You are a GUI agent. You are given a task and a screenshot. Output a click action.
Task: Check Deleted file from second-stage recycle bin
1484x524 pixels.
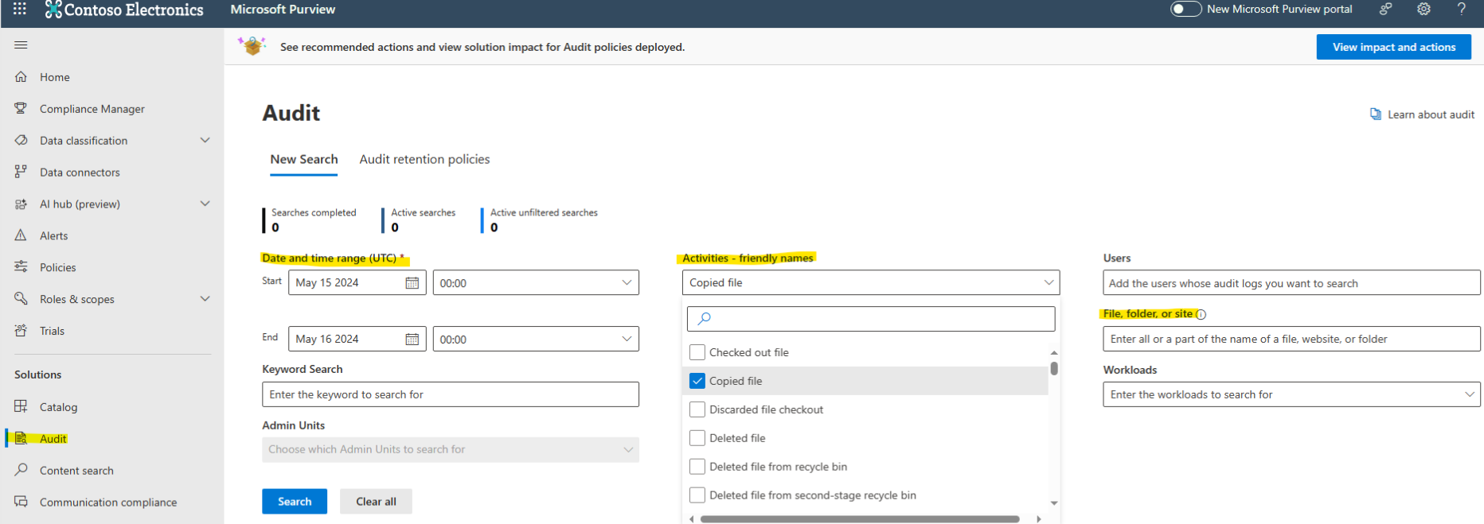click(697, 495)
